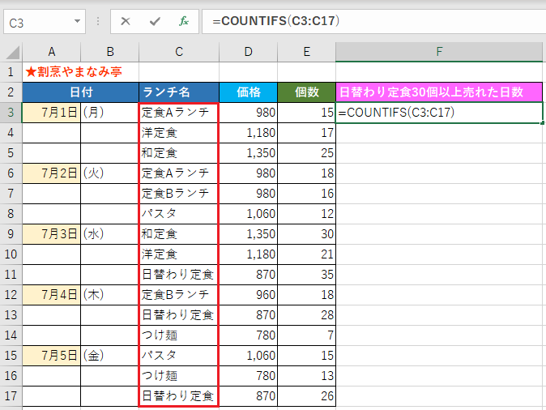Image resolution: width=546 pixels, height=410 pixels.
Task: Click the (水) weekday cell
Action: (109, 233)
